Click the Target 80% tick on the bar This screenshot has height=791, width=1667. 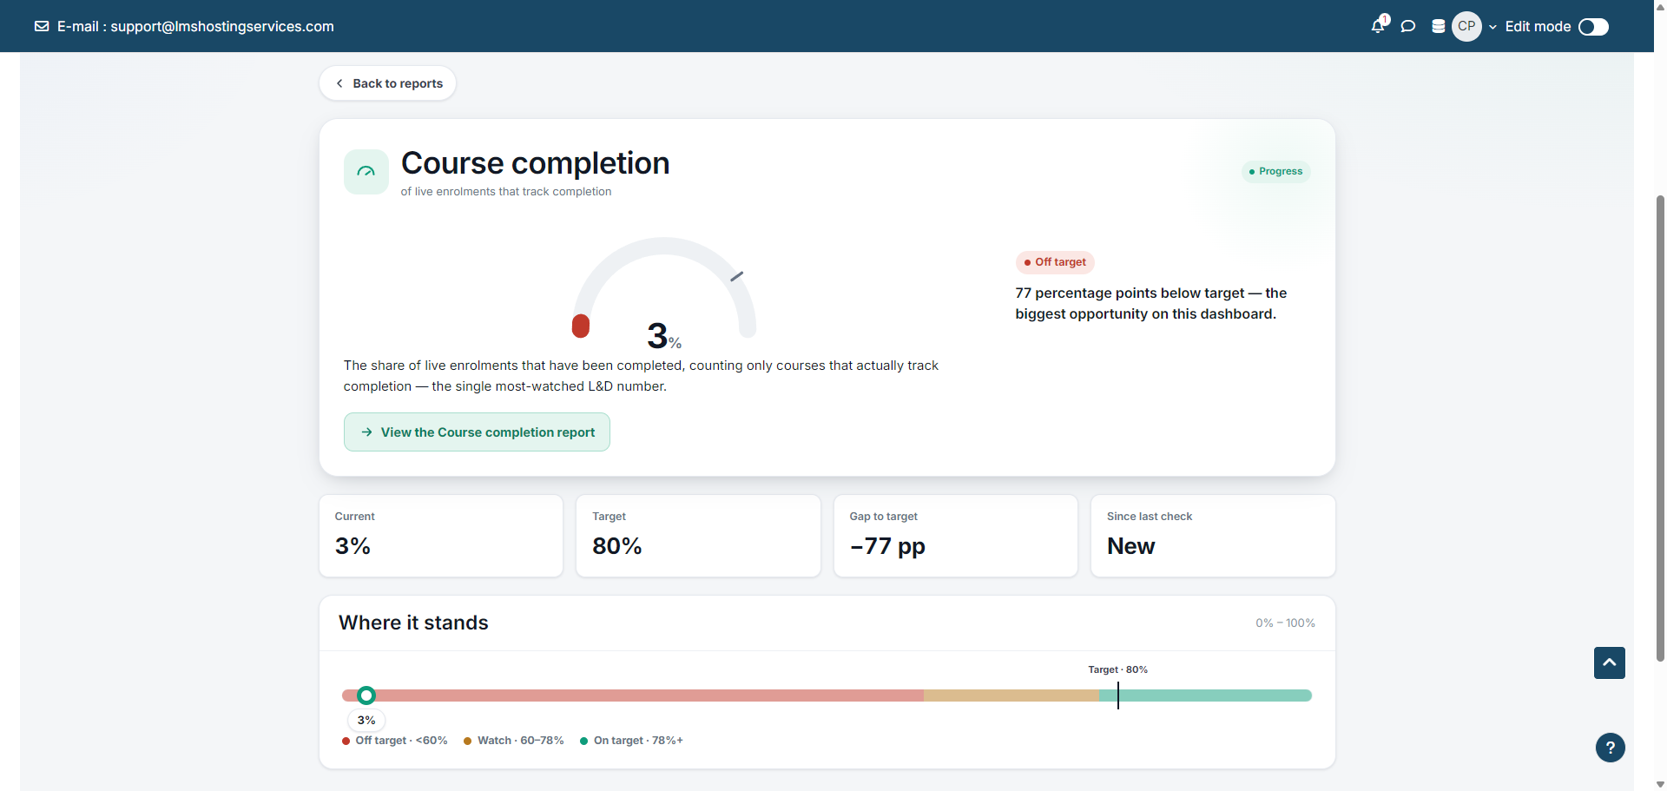[x=1118, y=695]
